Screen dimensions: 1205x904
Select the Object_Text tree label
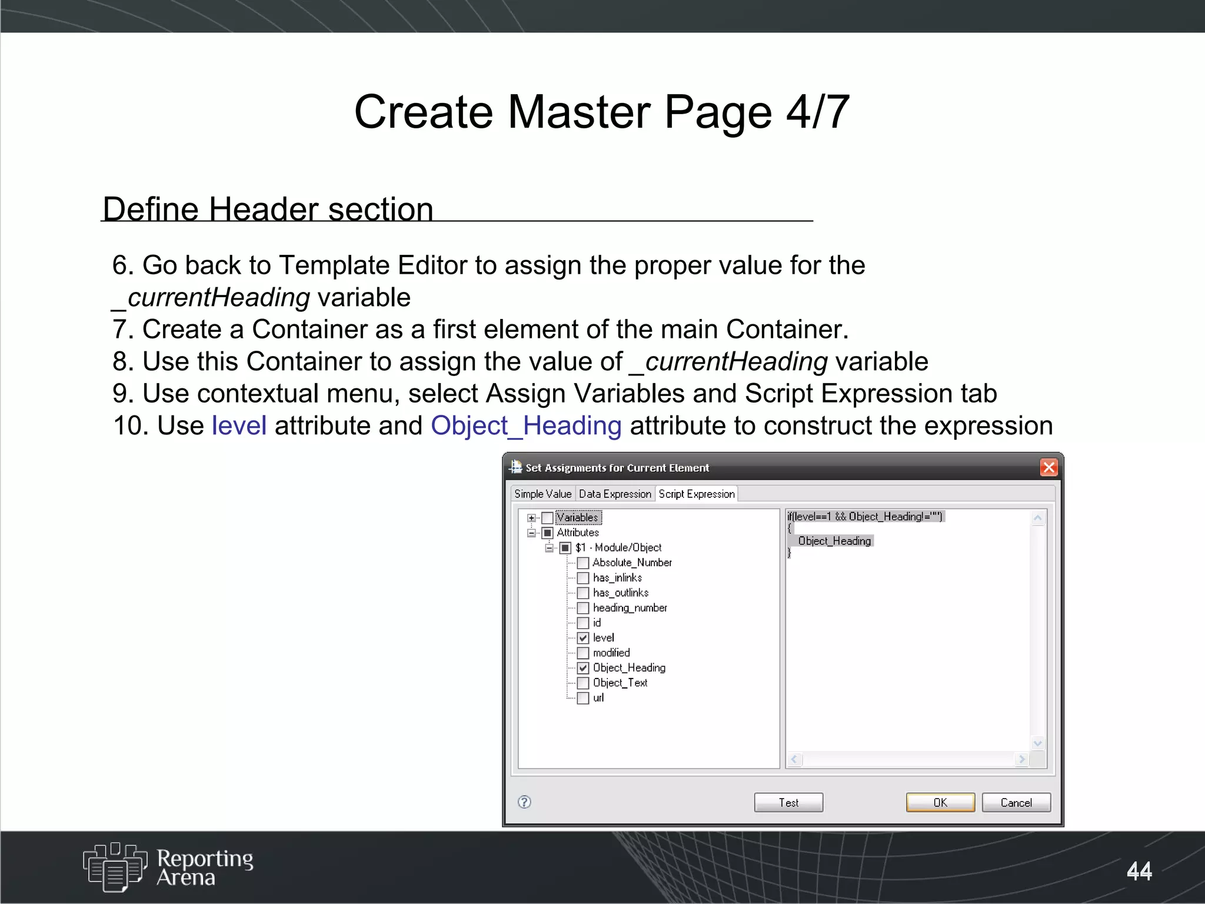(620, 683)
